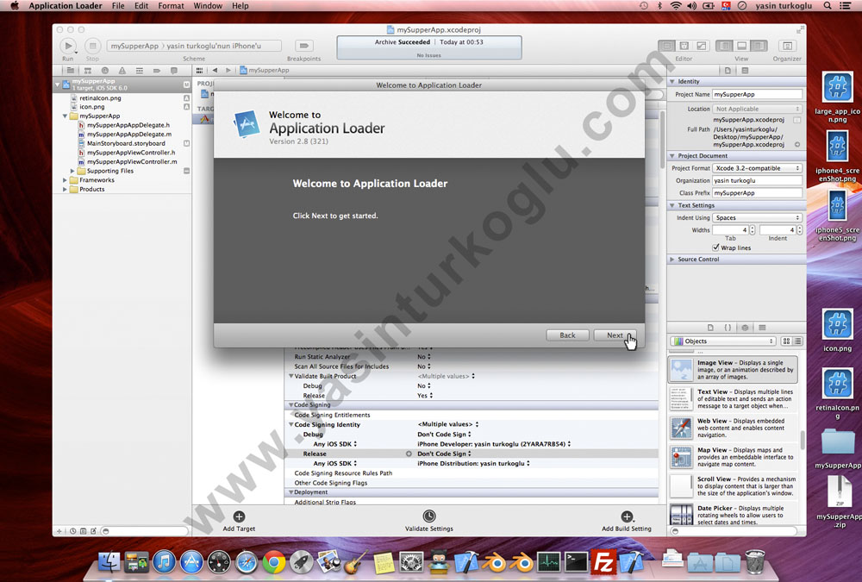
Task: Collapse the Text Settings section
Action: point(671,205)
